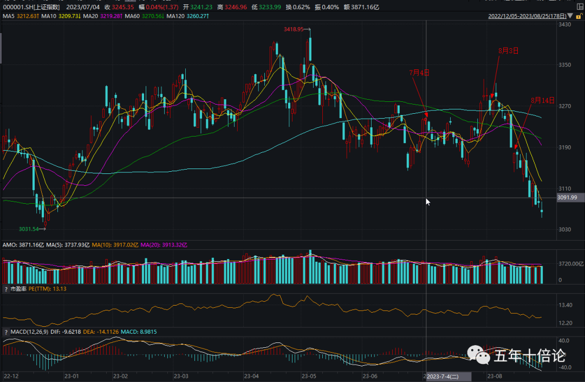Click the 3430 price axis label

(x=565, y=24)
